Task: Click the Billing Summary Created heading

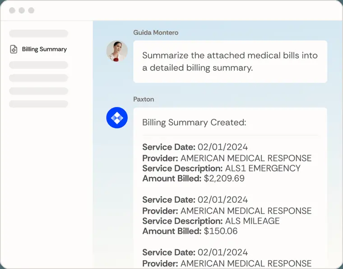Action: pos(194,122)
